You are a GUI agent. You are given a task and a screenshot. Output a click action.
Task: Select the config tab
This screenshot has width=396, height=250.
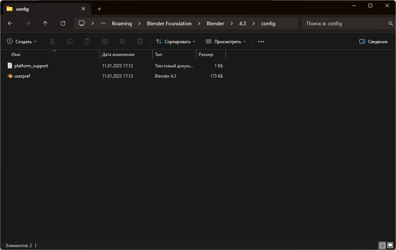(x=47, y=9)
